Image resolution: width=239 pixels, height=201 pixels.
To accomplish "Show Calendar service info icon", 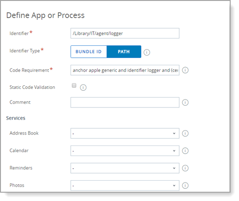I will pyautogui.click(x=185, y=151).
